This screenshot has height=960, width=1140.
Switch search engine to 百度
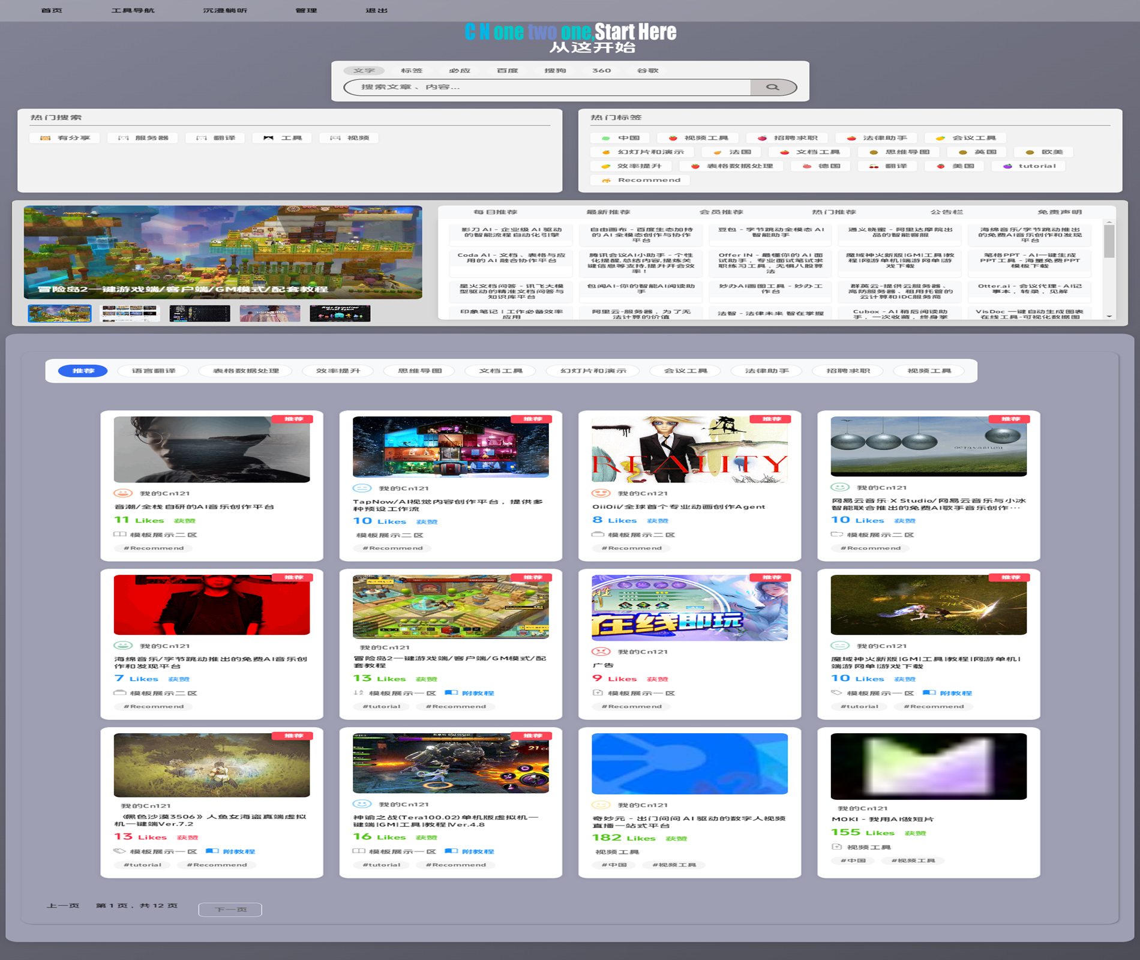point(507,71)
